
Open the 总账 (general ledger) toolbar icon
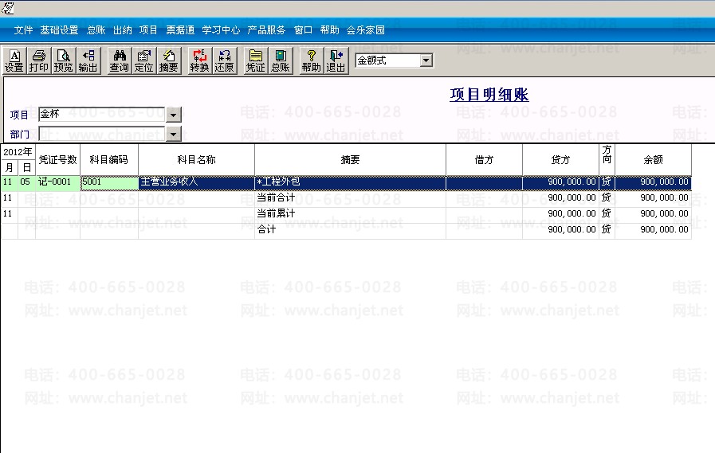[280, 61]
